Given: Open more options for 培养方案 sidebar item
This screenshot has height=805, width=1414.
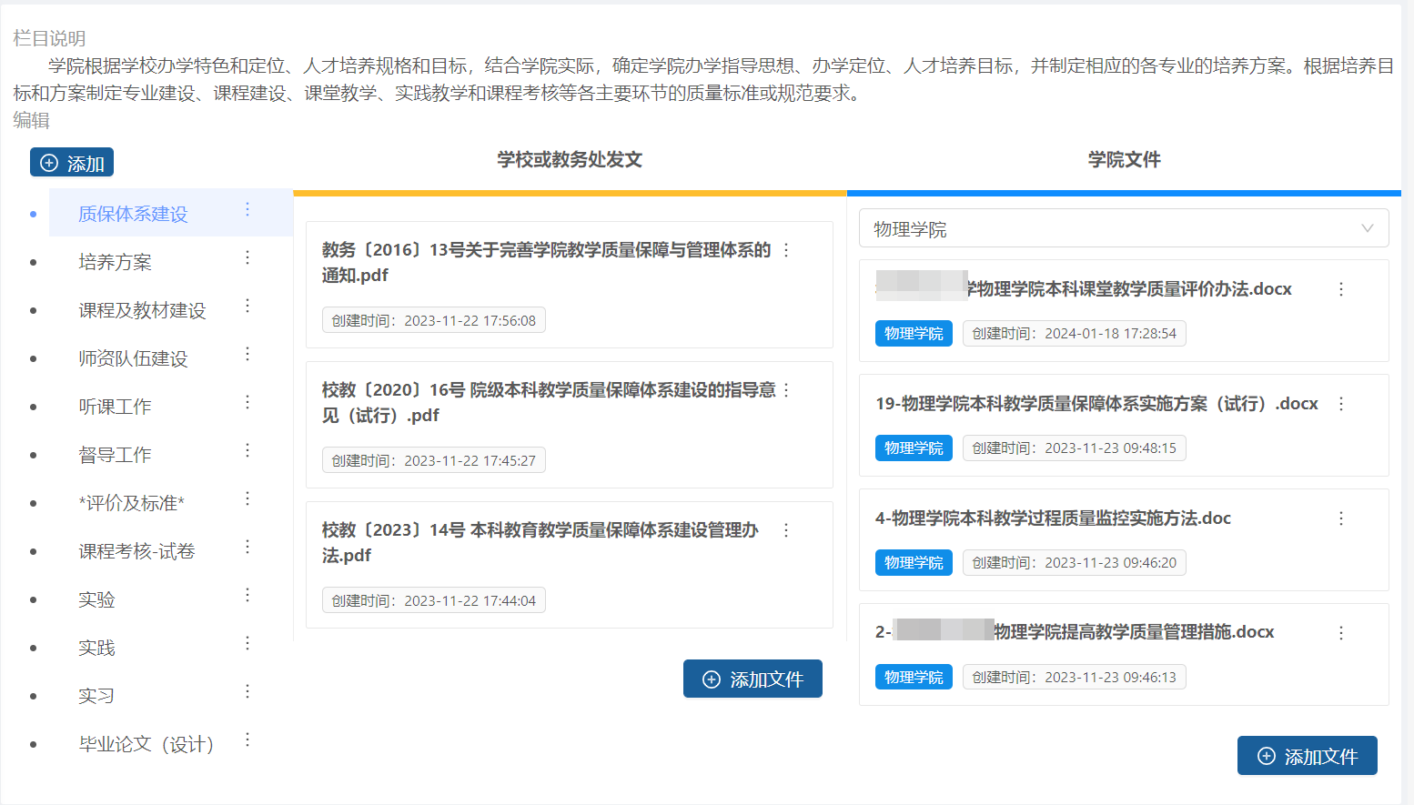Looking at the screenshot, I should coord(247,258).
